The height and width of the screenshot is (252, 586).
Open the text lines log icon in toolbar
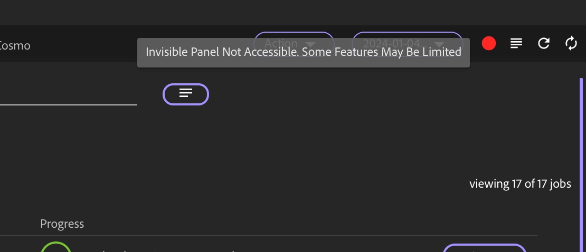pos(516,44)
